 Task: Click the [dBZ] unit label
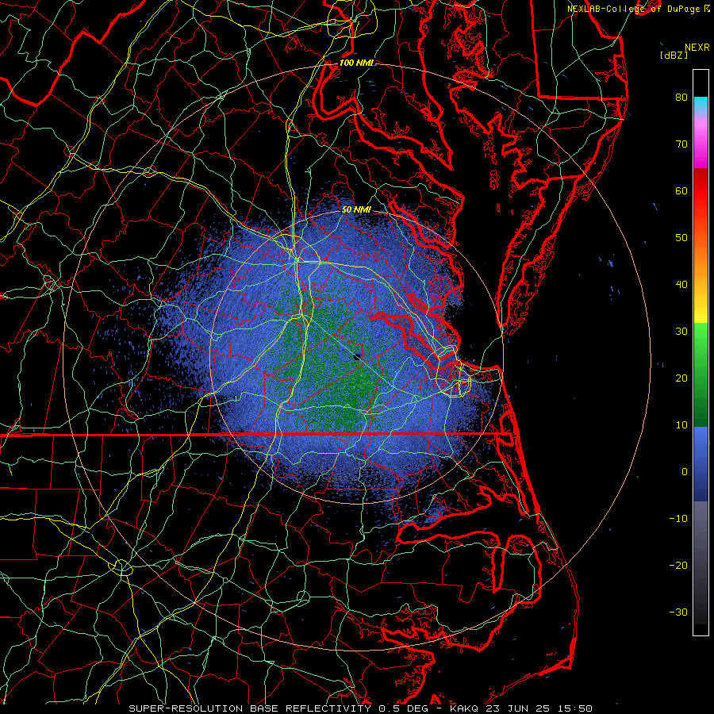point(674,55)
